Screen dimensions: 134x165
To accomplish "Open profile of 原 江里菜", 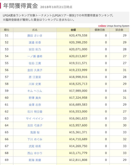I will 35,77.
